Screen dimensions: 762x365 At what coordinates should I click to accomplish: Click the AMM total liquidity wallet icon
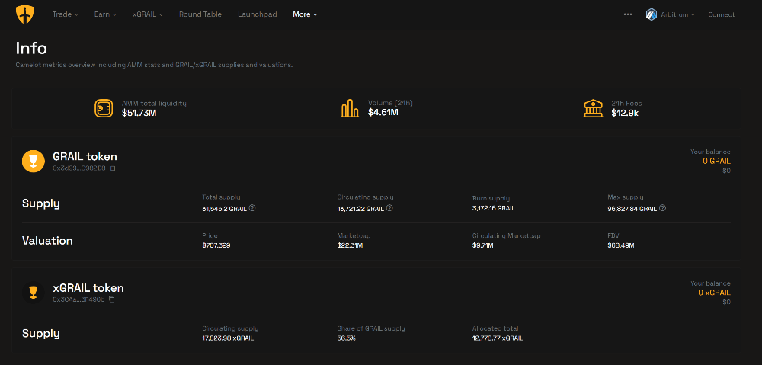pos(104,108)
